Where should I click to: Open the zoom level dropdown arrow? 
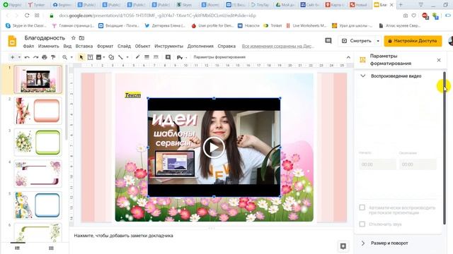(x=71, y=57)
